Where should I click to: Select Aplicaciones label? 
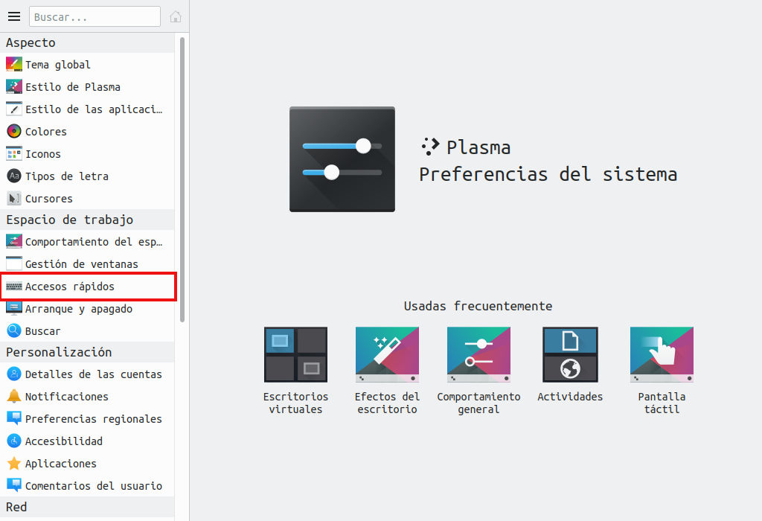click(x=61, y=464)
